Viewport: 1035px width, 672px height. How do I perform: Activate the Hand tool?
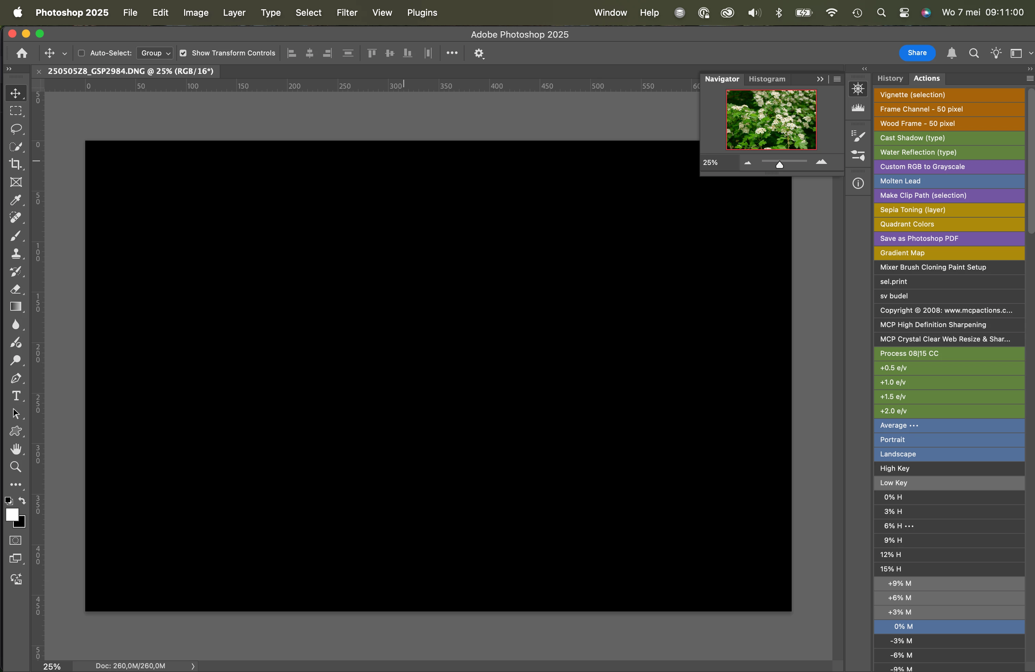point(16,449)
